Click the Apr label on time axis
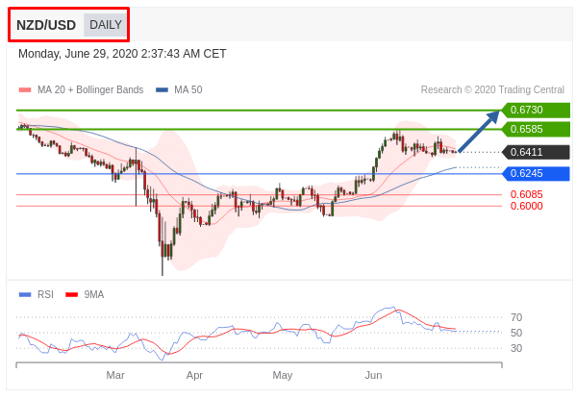Screen dimensions: 576x399 pyautogui.click(x=194, y=375)
